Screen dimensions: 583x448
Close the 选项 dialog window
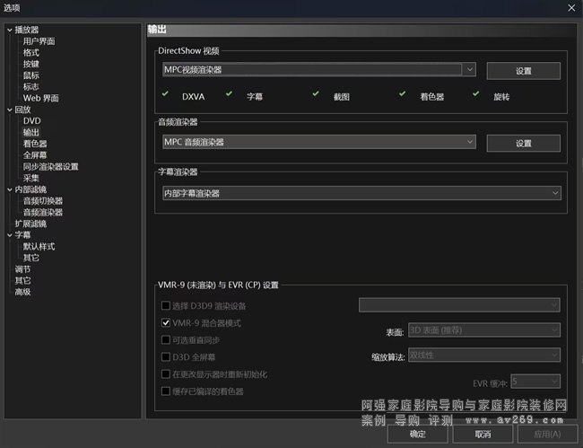pos(570,7)
